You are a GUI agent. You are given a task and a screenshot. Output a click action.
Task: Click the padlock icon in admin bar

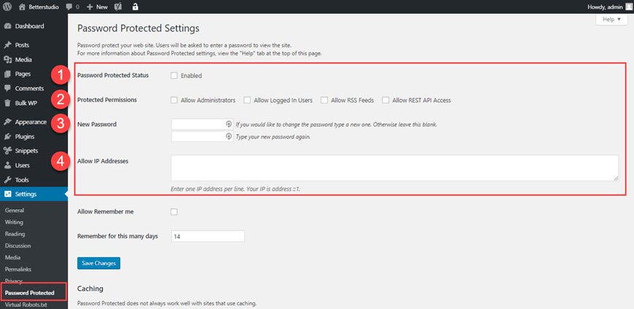(135, 7)
